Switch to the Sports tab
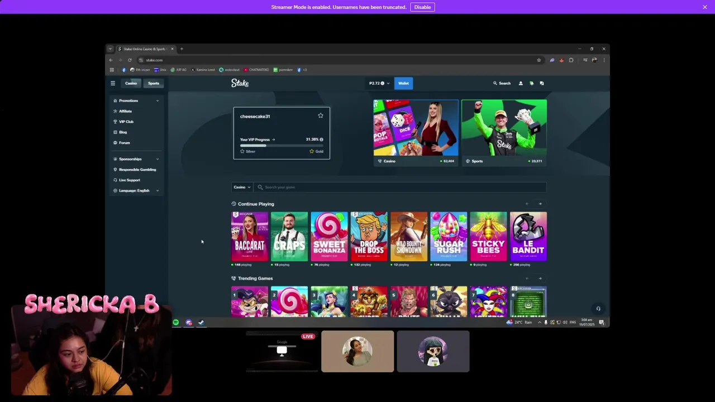Image resolution: width=715 pixels, height=402 pixels. (154, 83)
